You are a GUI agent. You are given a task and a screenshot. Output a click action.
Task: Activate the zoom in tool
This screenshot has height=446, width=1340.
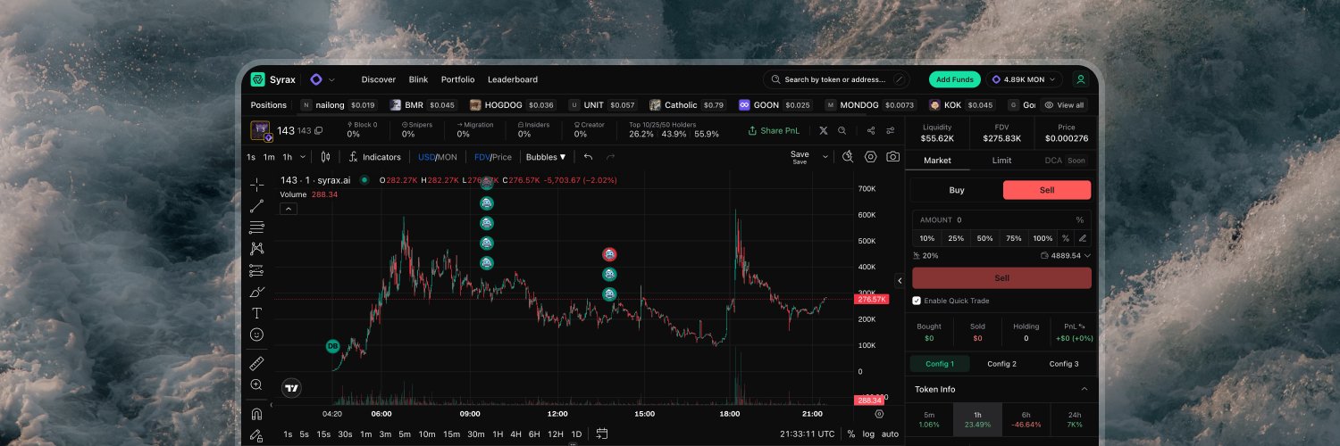click(257, 384)
